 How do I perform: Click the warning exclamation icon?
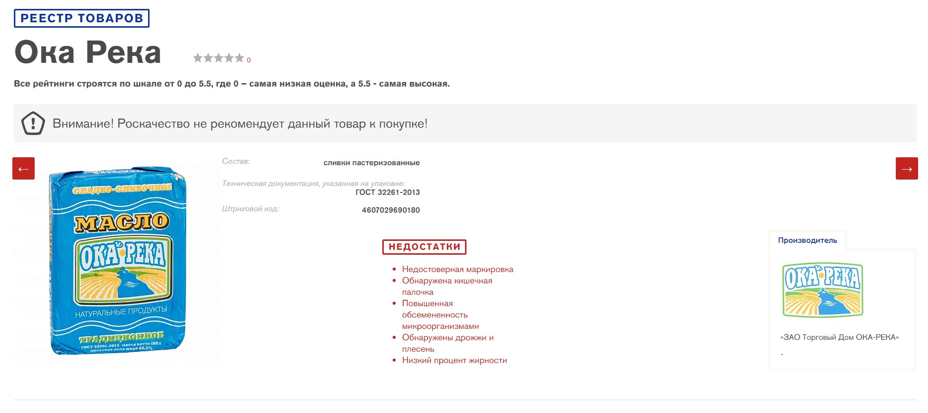pyautogui.click(x=33, y=123)
